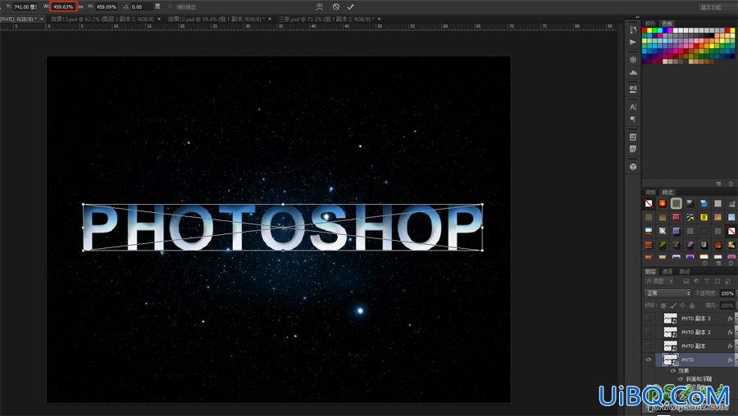The width and height of the screenshot is (738, 416).
Task: Hide the PHTO layer via eye icon
Action: click(x=649, y=359)
